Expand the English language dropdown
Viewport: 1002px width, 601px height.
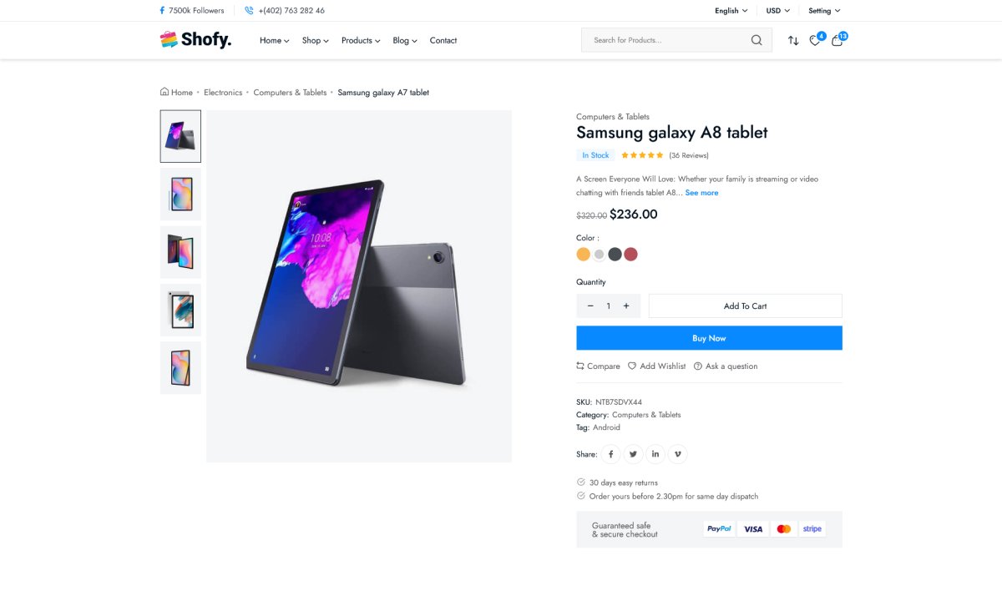tap(731, 11)
